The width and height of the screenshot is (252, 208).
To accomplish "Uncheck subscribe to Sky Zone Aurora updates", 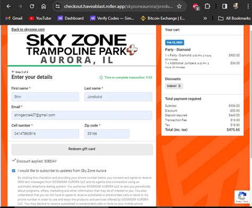I will pyautogui.click(x=13, y=171).
